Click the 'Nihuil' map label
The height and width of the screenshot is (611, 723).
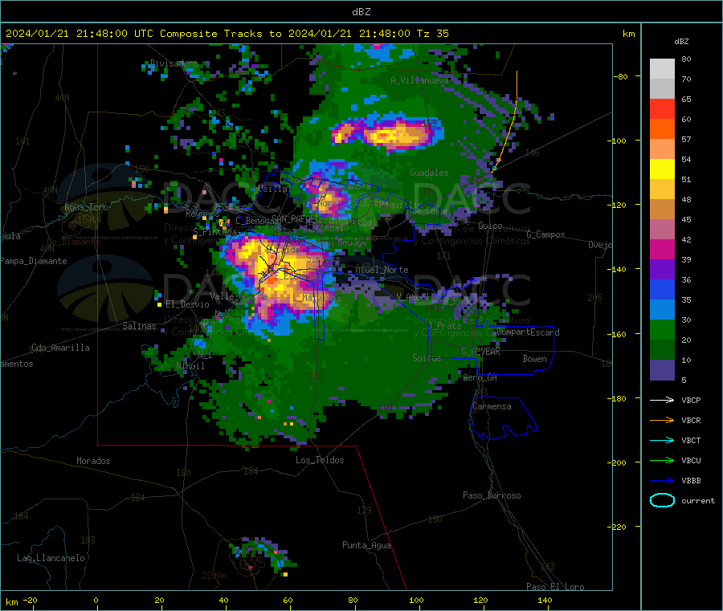click(190, 366)
